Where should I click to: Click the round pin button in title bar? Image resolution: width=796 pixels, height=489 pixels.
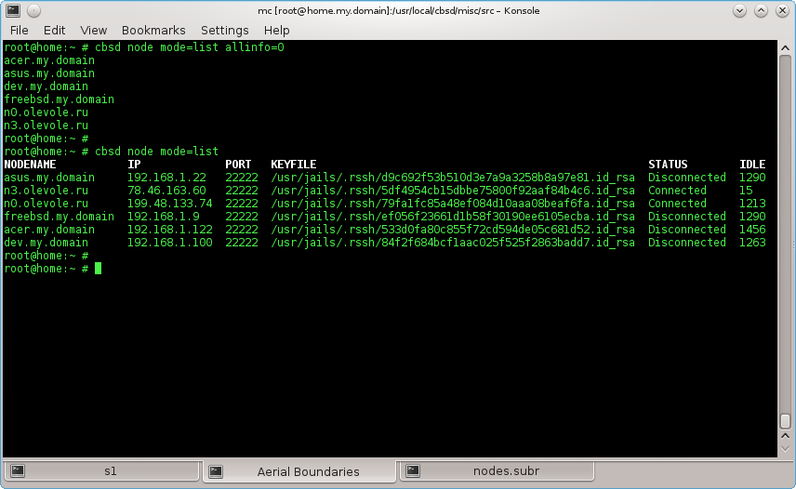click(33, 10)
